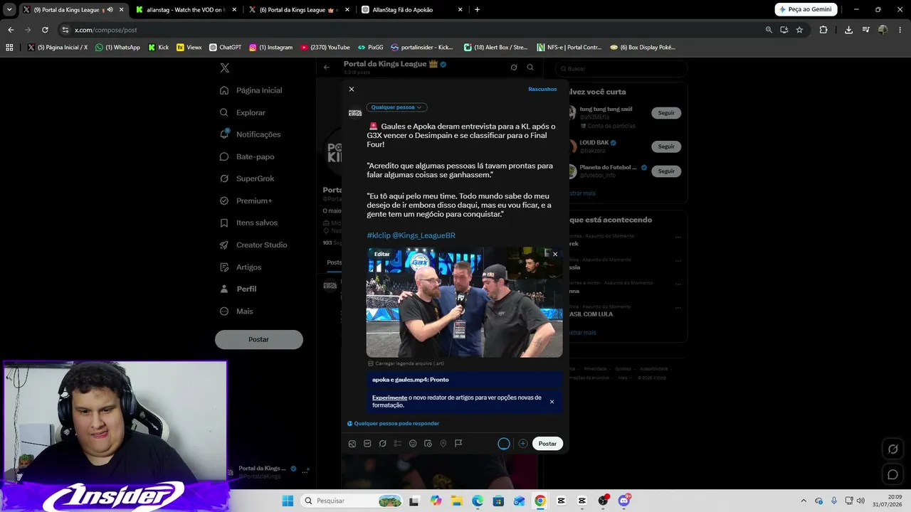Open Artigos in sidebar
The image size is (911, 512).
pos(240,267)
